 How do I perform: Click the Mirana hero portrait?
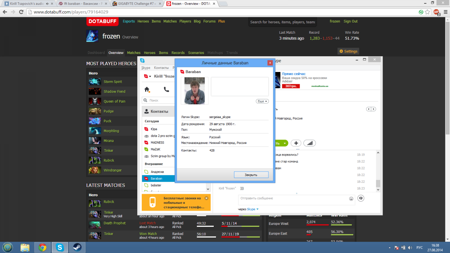click(x=95, y=141)
